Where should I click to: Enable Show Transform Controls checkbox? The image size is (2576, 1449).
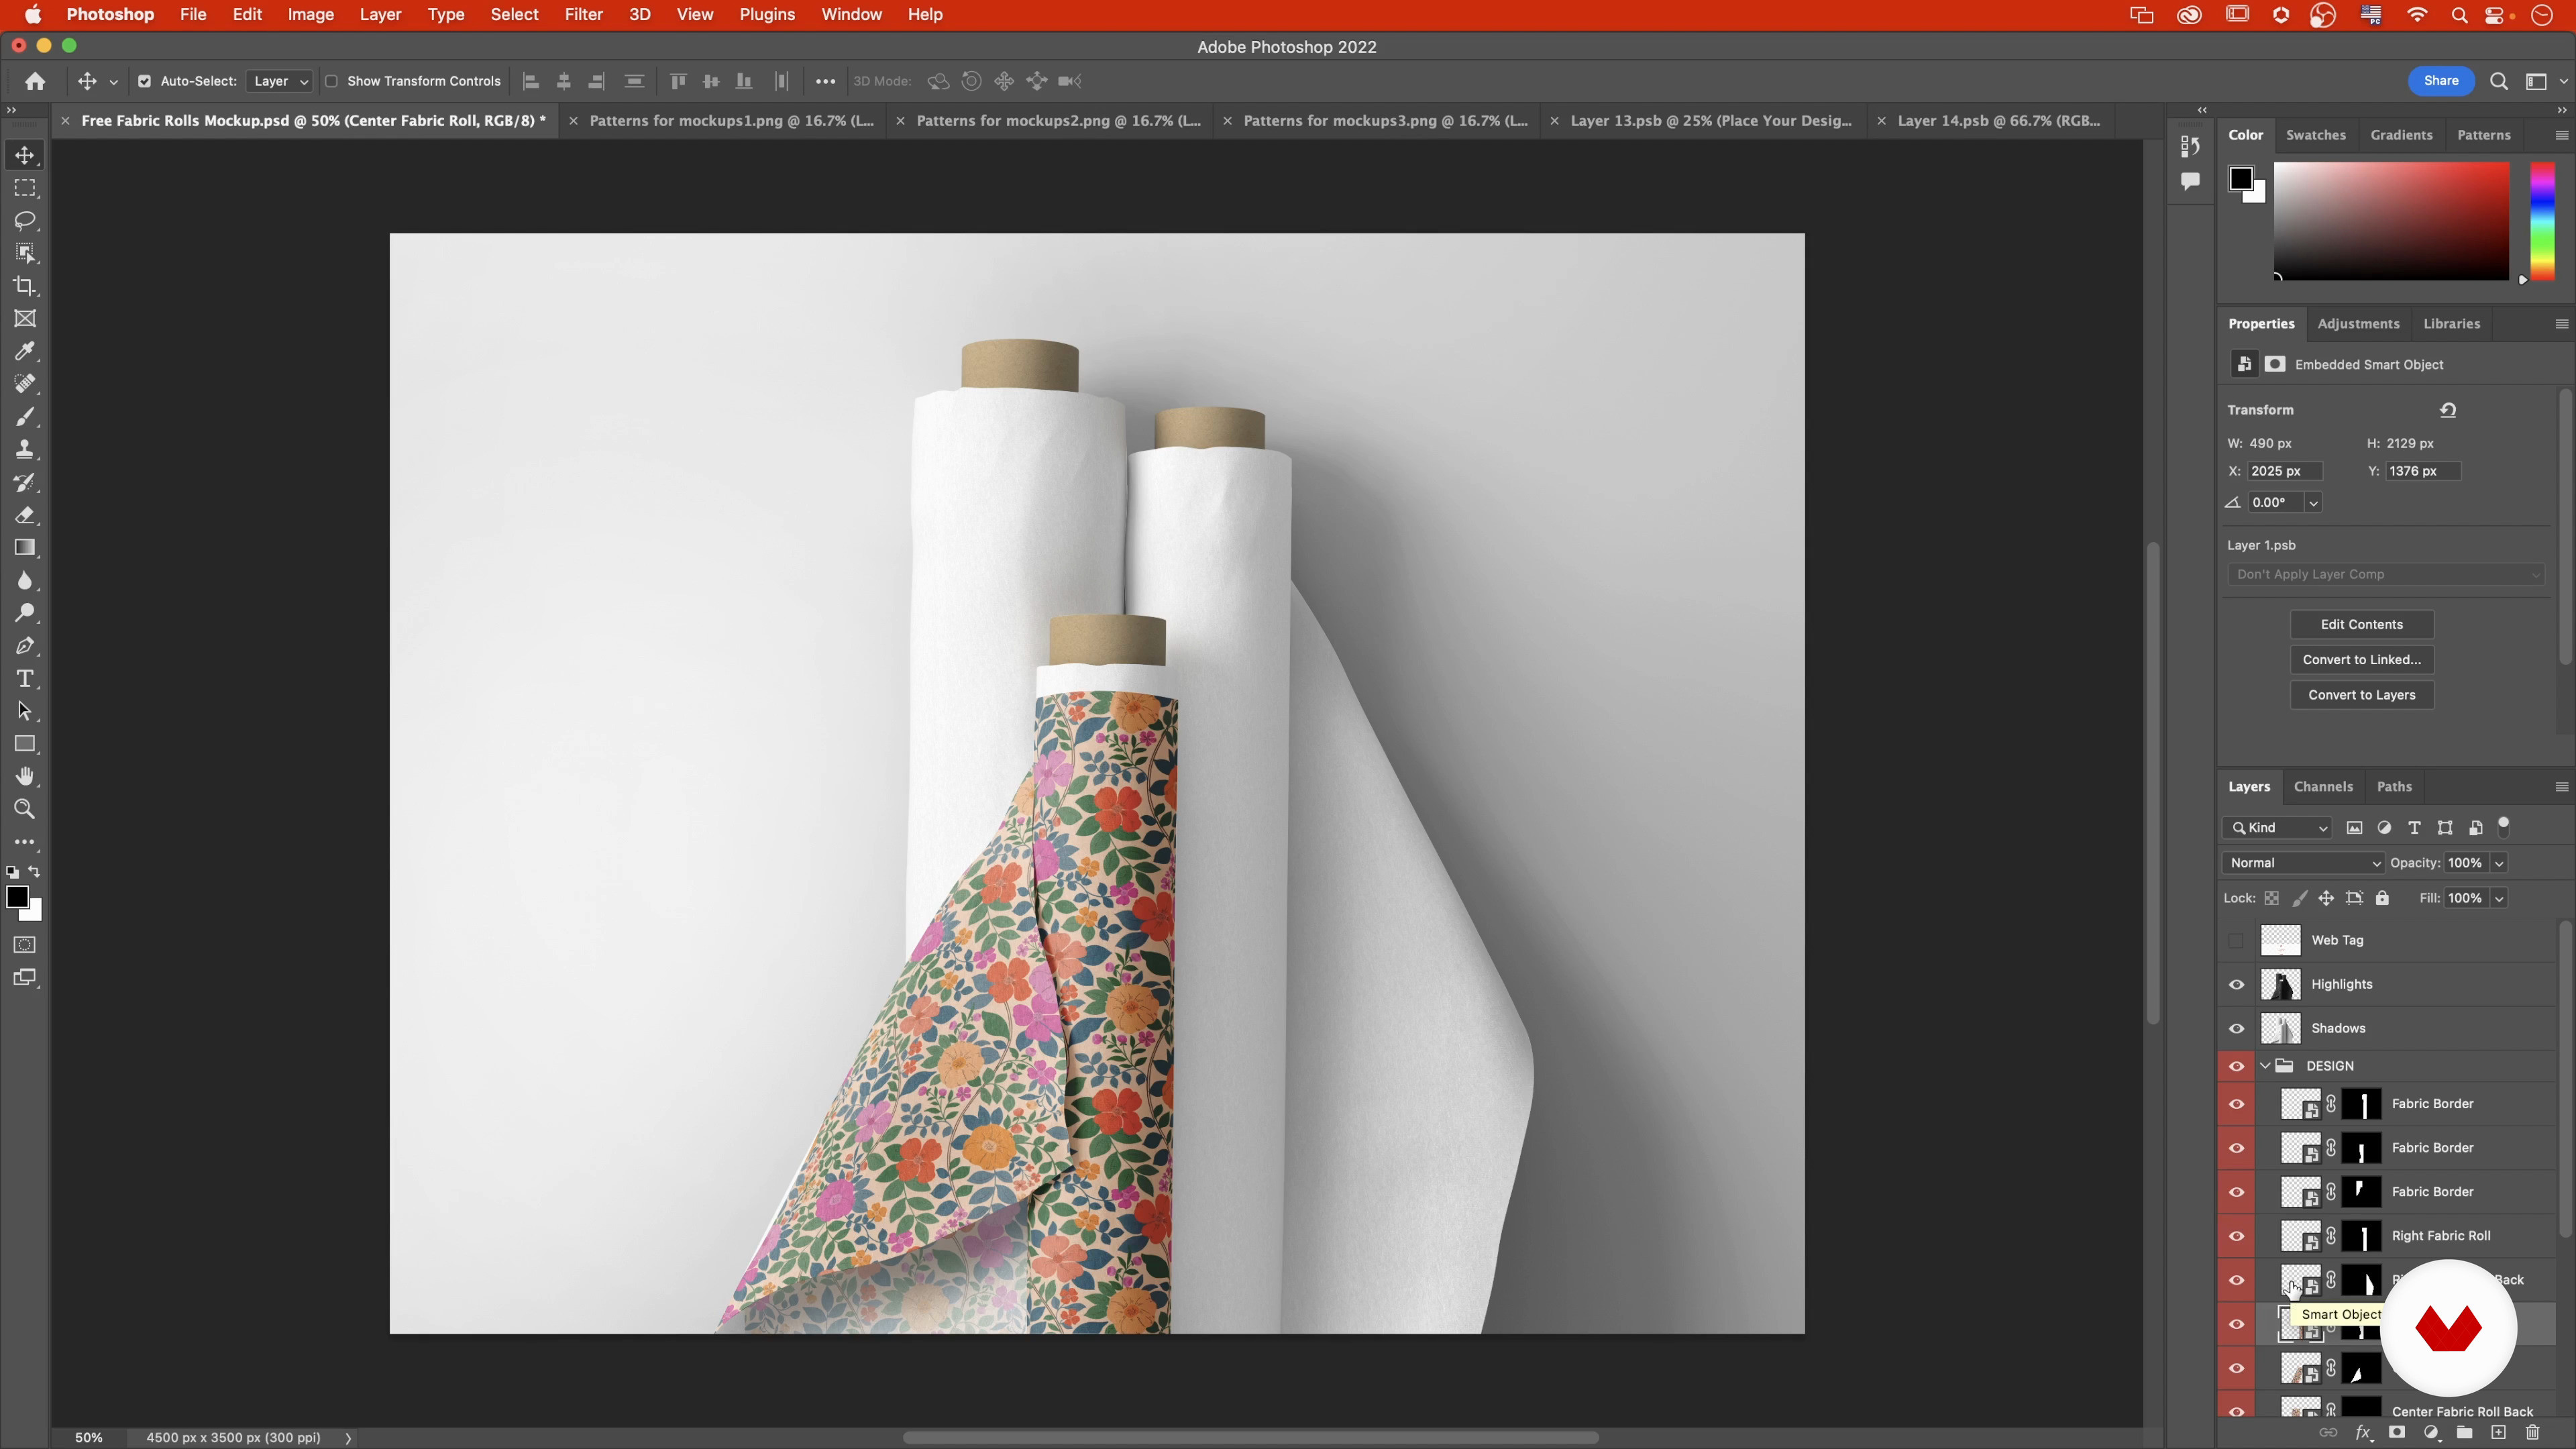[331, 81]
